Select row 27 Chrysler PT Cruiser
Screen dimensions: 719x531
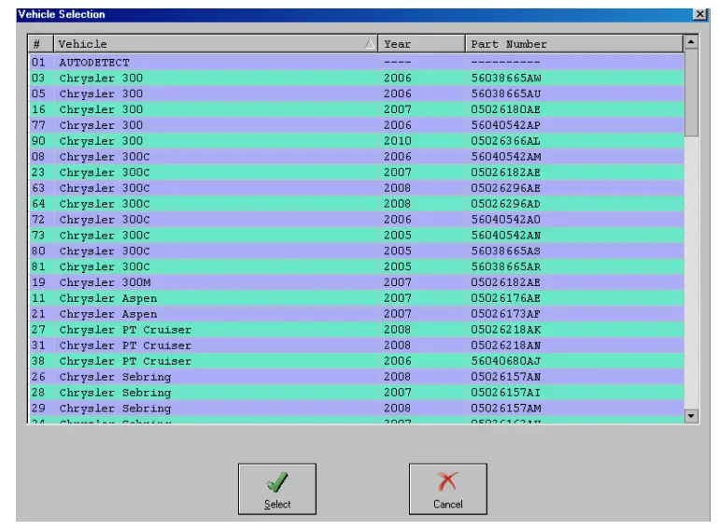(x=356, y=329)
